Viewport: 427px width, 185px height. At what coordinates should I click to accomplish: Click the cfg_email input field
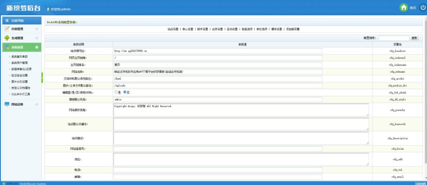tap(218, 177)
